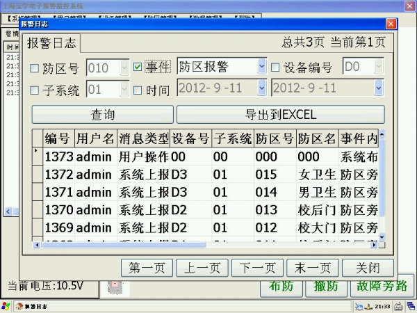Viewport: 417px width, 313px height.
Task: Click the system tray network icon
Action: pos(358,306)
